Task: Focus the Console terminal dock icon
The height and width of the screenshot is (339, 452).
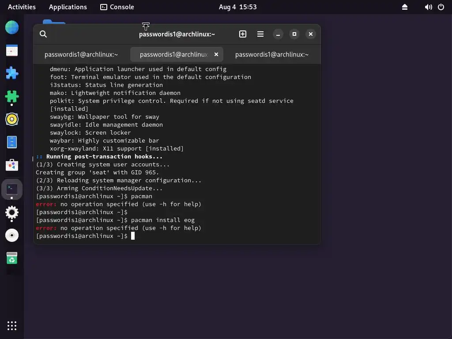Action: pos(12,189)
